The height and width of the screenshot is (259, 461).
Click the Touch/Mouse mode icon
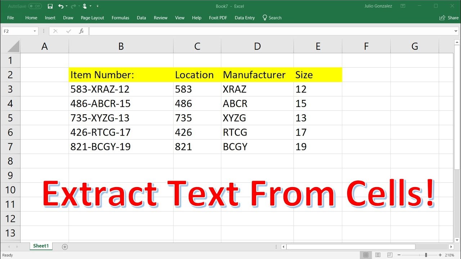(85, 6)
